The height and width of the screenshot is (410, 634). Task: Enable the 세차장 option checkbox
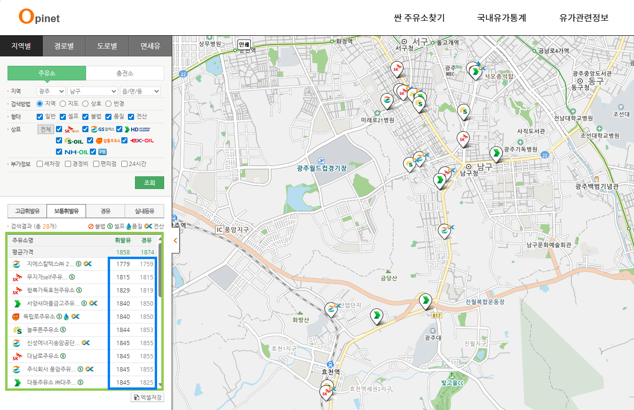[40, 164]
